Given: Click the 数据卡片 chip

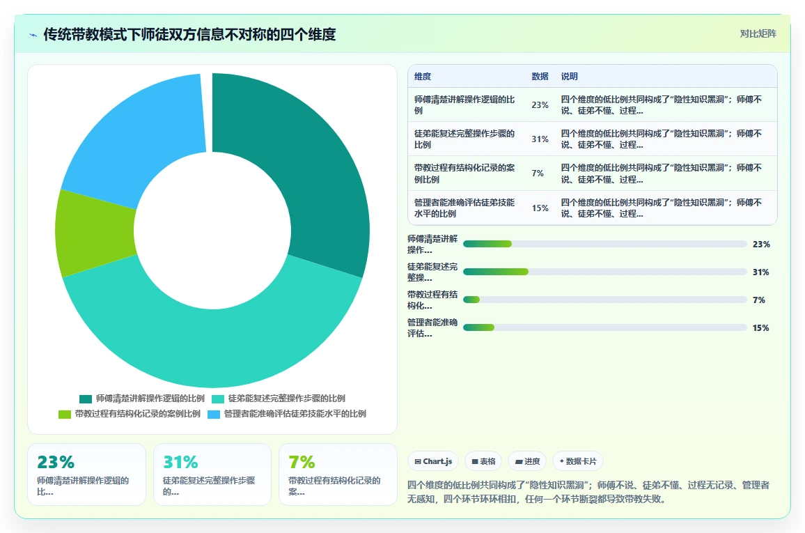Looking at the screenshot, I should [577, 461].
